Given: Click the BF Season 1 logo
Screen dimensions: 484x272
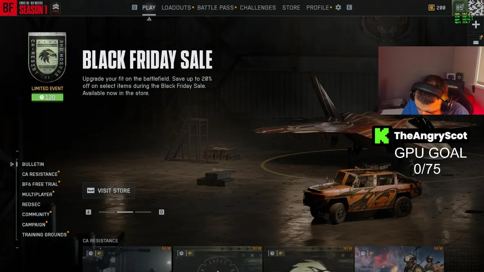Looking at the screenshot, I should pyautogui.click(x=24, y=8).
